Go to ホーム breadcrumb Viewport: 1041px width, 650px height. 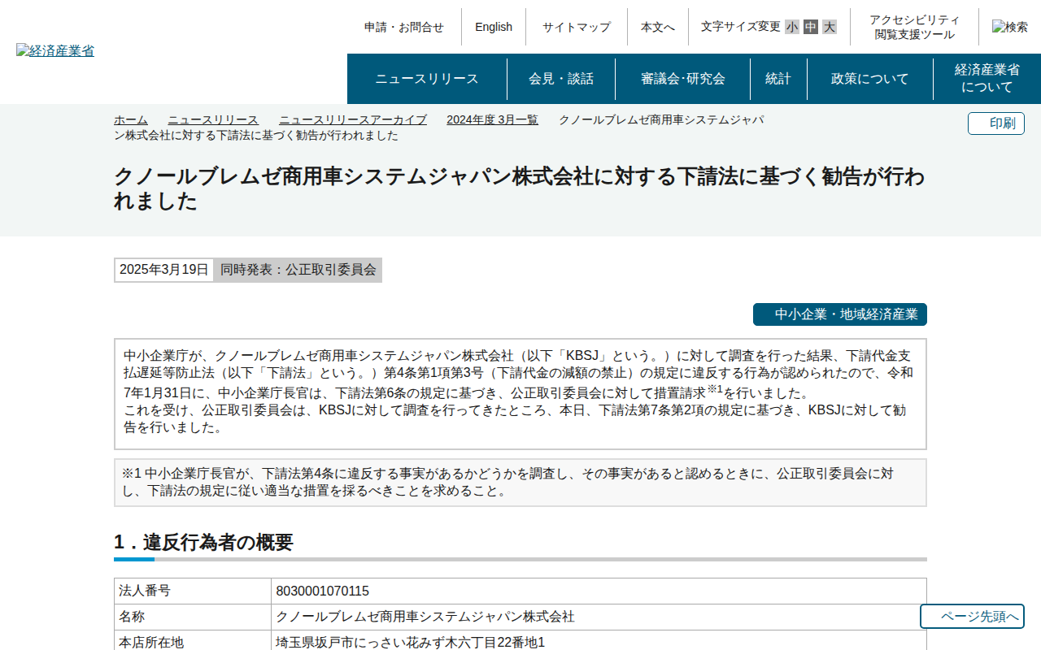point(131,119)
